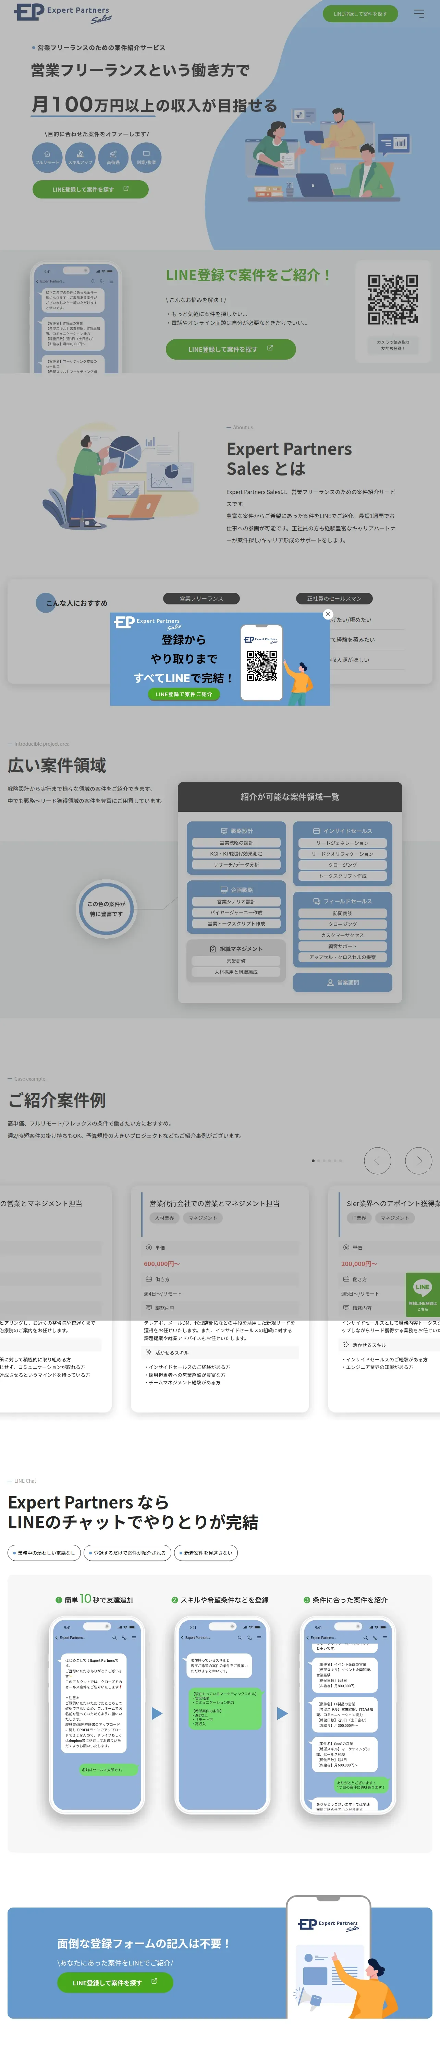
Task: Switch to the 正社員のセールスマン tab
Action: point(334,598)
